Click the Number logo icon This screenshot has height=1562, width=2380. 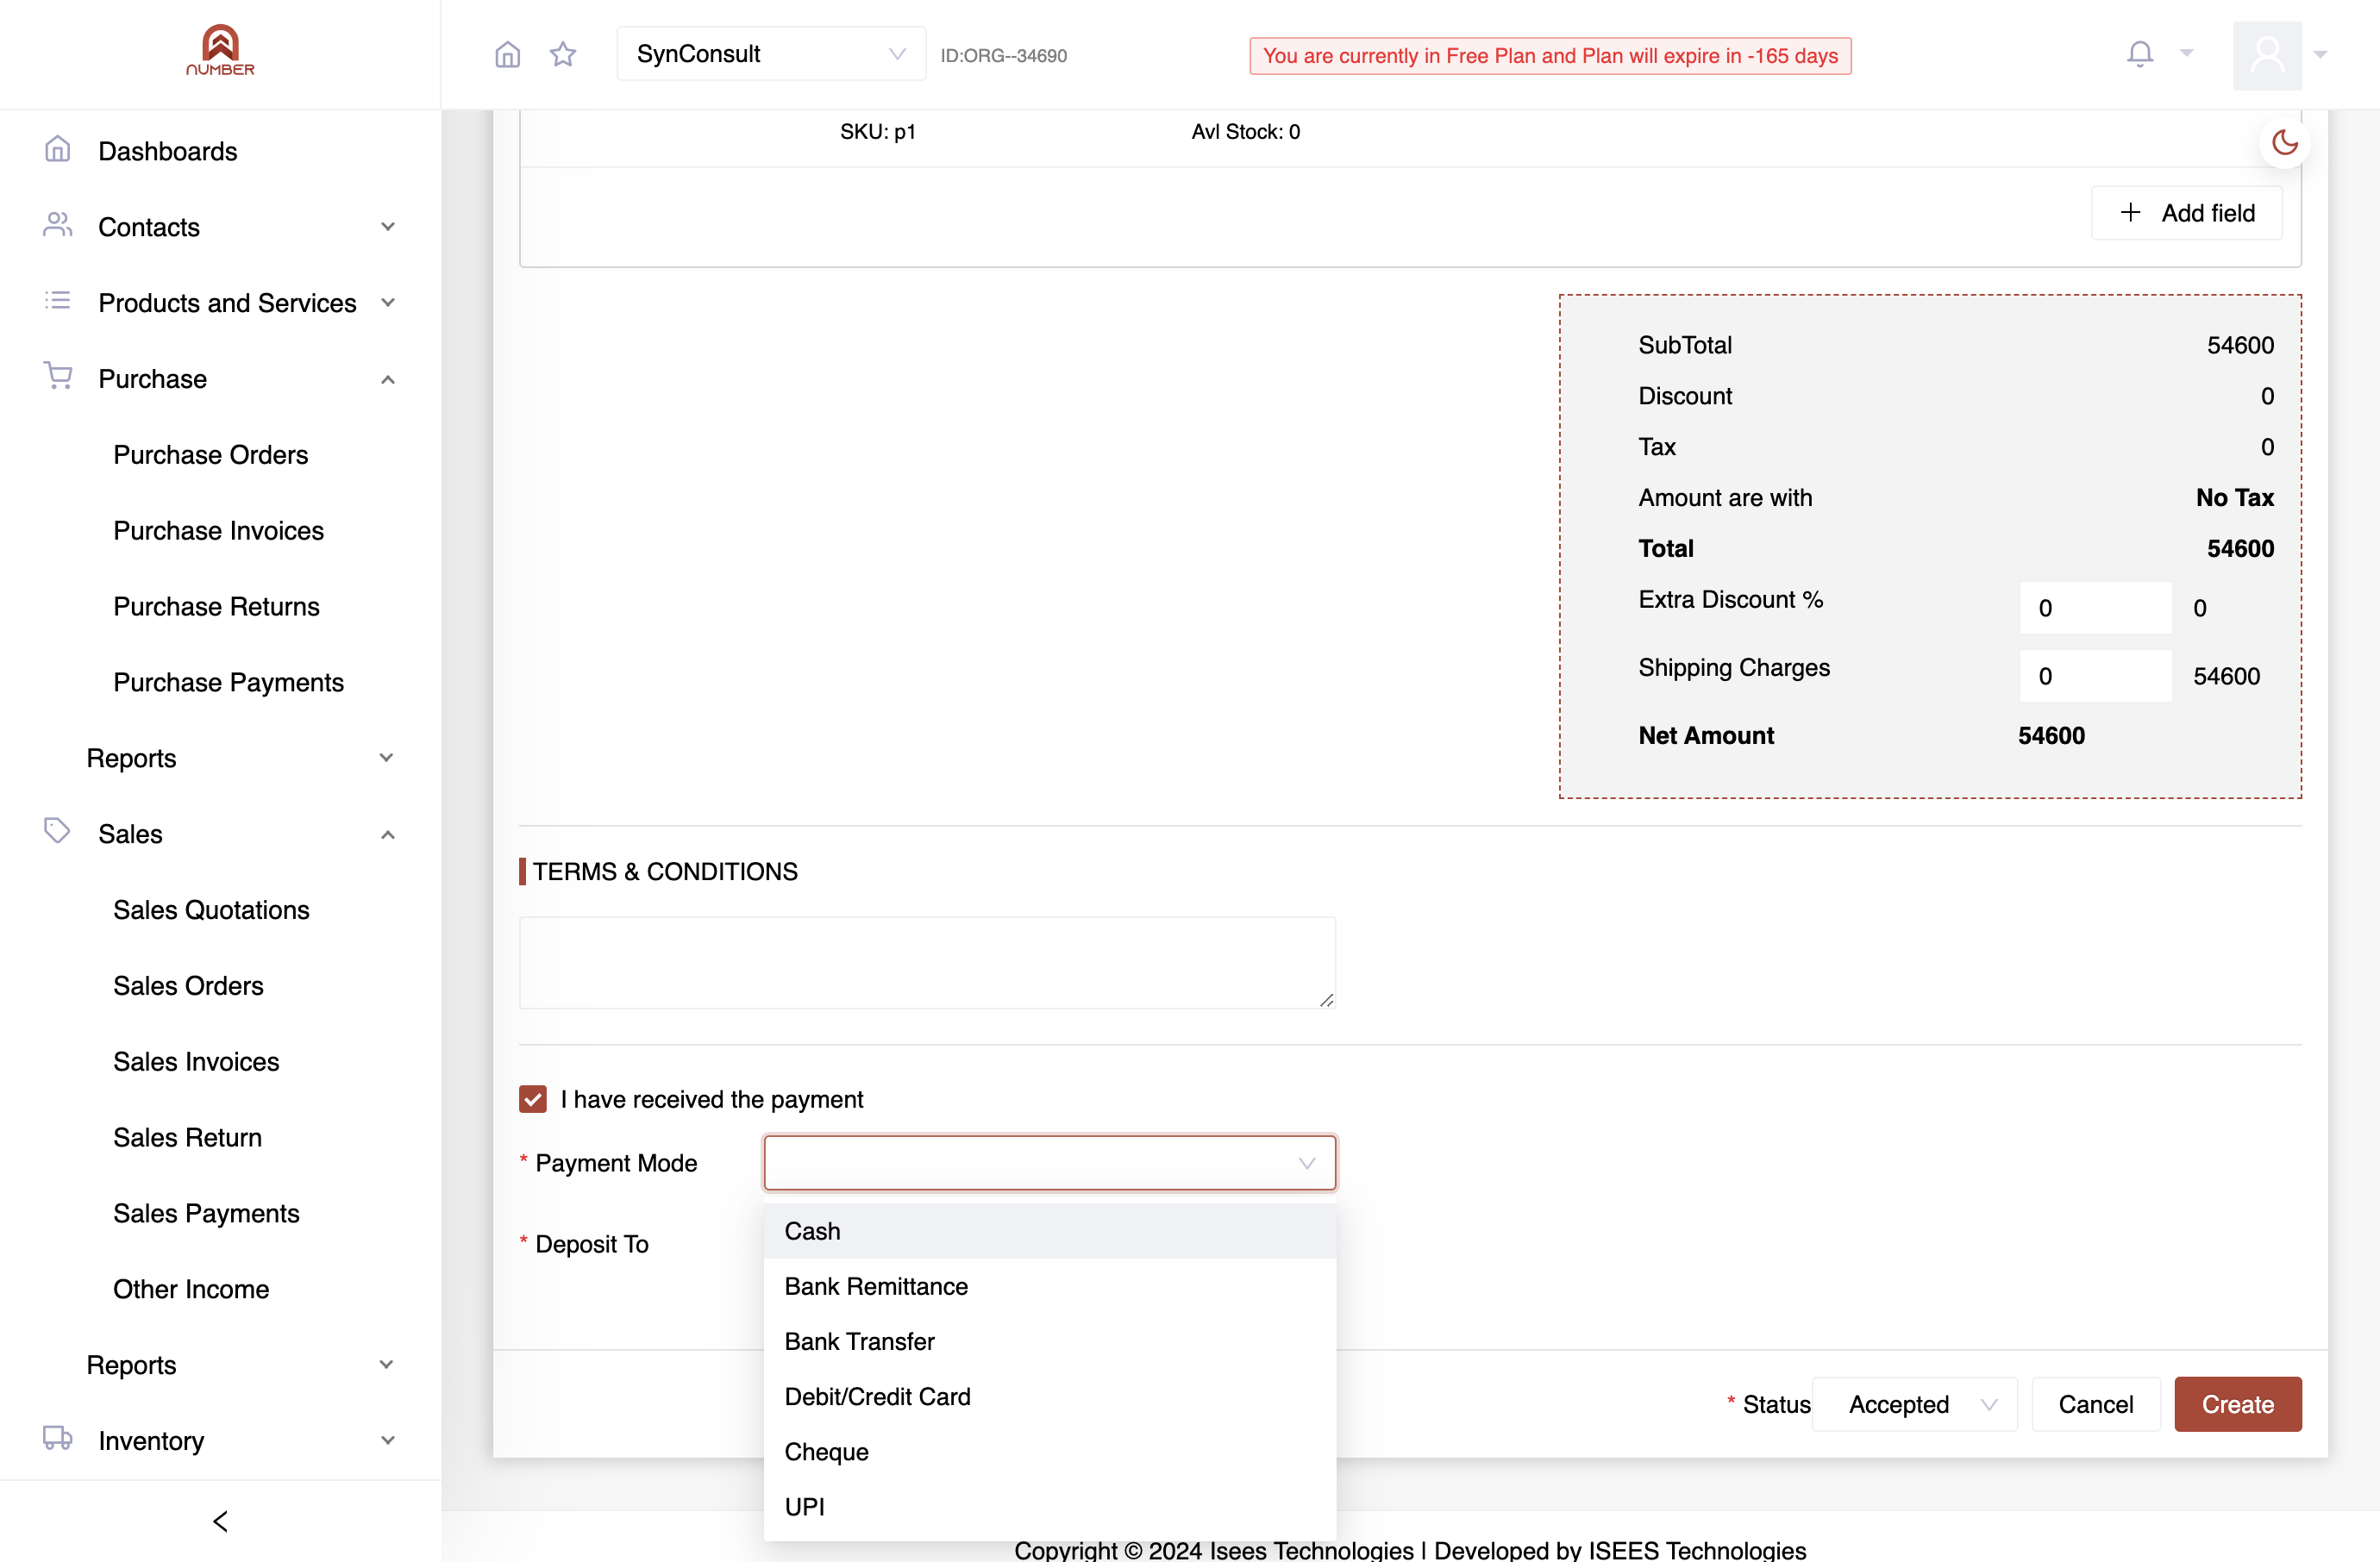[220, 50]
